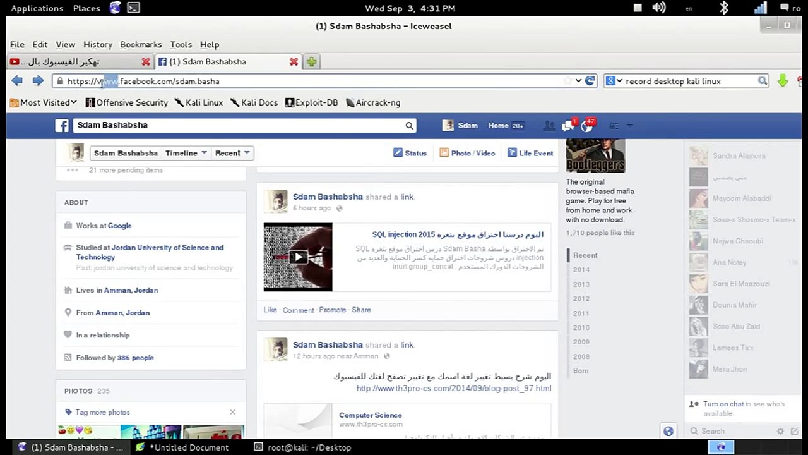The height and width of the screenshot is (455, 808).
Task: Open the History menu
Action: (97, 44)
